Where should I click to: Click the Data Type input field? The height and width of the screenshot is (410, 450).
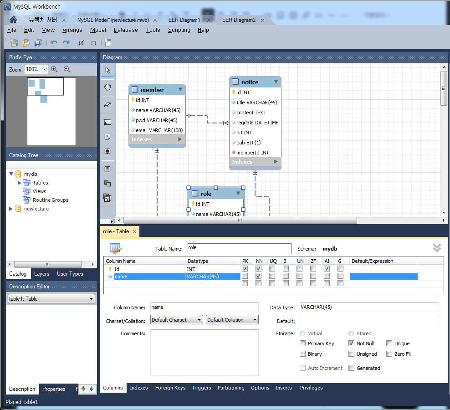click(369, 307)
